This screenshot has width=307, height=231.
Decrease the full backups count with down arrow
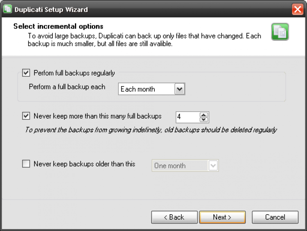tap(203, 119)
